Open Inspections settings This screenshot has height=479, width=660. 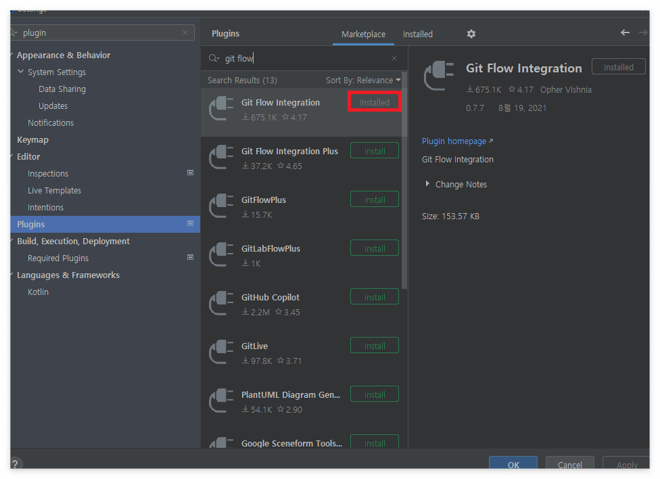47,173
